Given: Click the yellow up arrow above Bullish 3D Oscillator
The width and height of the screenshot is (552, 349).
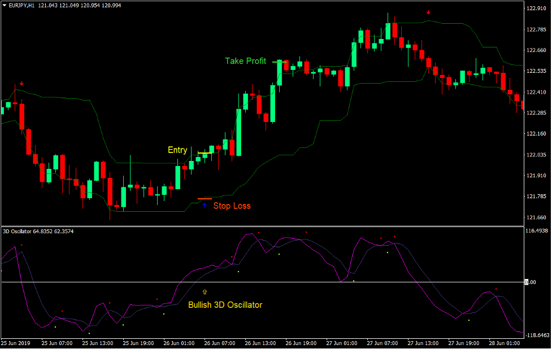Looking at the screenshot, I should [205, 292].
